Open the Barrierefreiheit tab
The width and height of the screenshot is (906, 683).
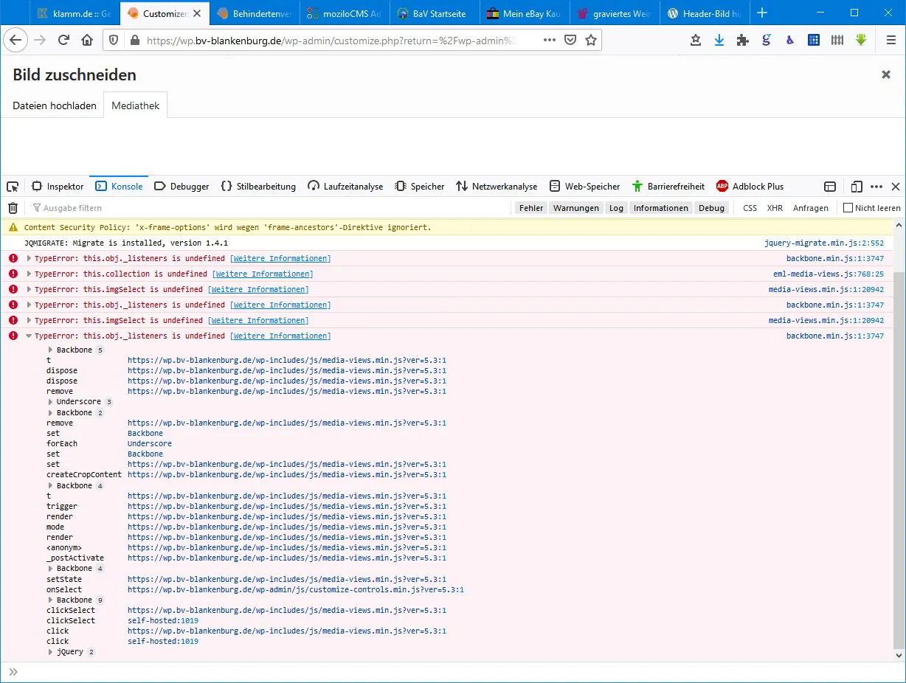pyautogui.click(x=668, y=187)
